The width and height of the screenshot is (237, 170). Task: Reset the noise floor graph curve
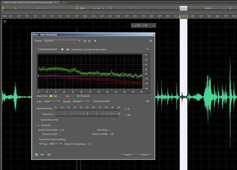147,102
